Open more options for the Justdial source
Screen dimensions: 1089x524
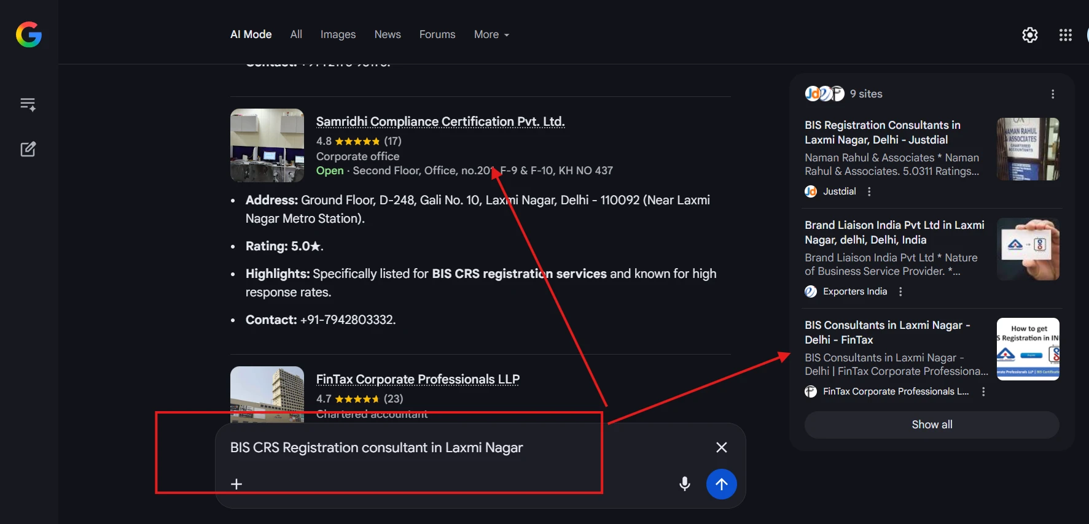pyautogui.click(x=869, y=191)
